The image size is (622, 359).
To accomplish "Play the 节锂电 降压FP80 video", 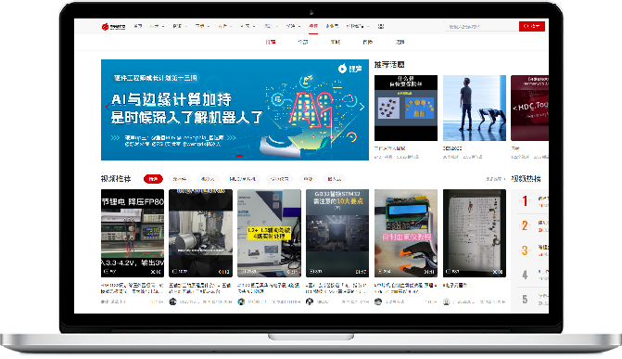I will (x=133, y=233).
